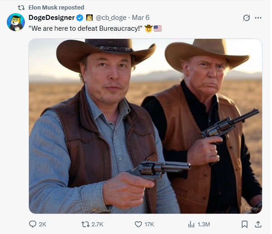This screenshot has width=272, height=234.
Task: Open the cowboy image in the post
Action: coord(145,126)
